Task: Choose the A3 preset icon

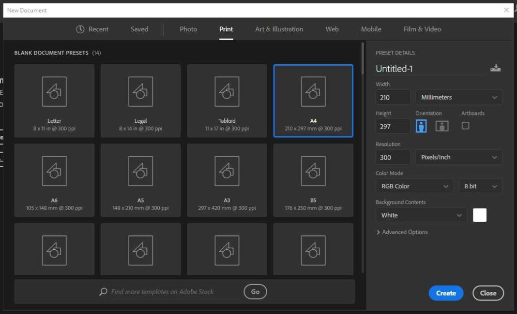Action: click(x=227, y=171)
